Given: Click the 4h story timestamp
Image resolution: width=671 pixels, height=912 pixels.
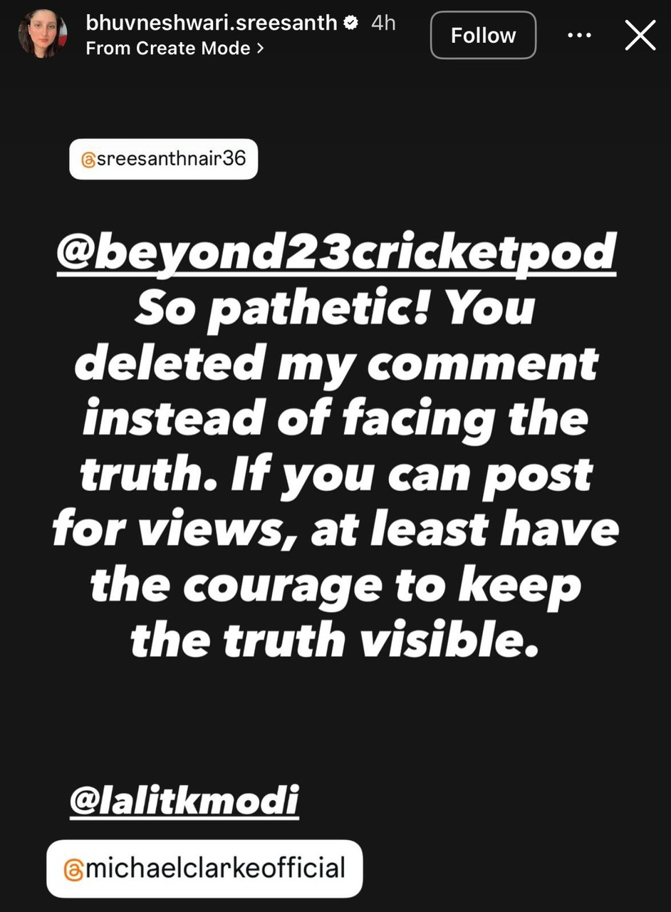Looking at the screenshot, I should [x=383, y=23].
